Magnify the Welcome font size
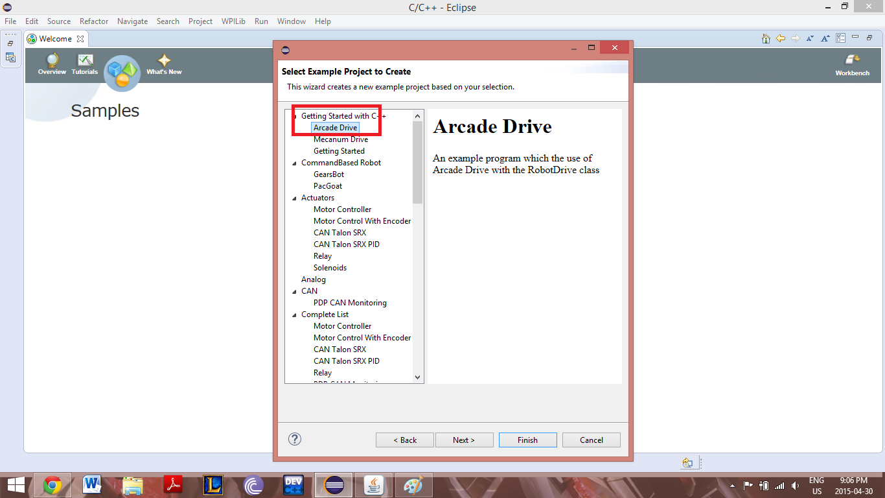Image resolution: width=885 pixels, height=498 pixels. pyautogui.click(x=825, y=38)
